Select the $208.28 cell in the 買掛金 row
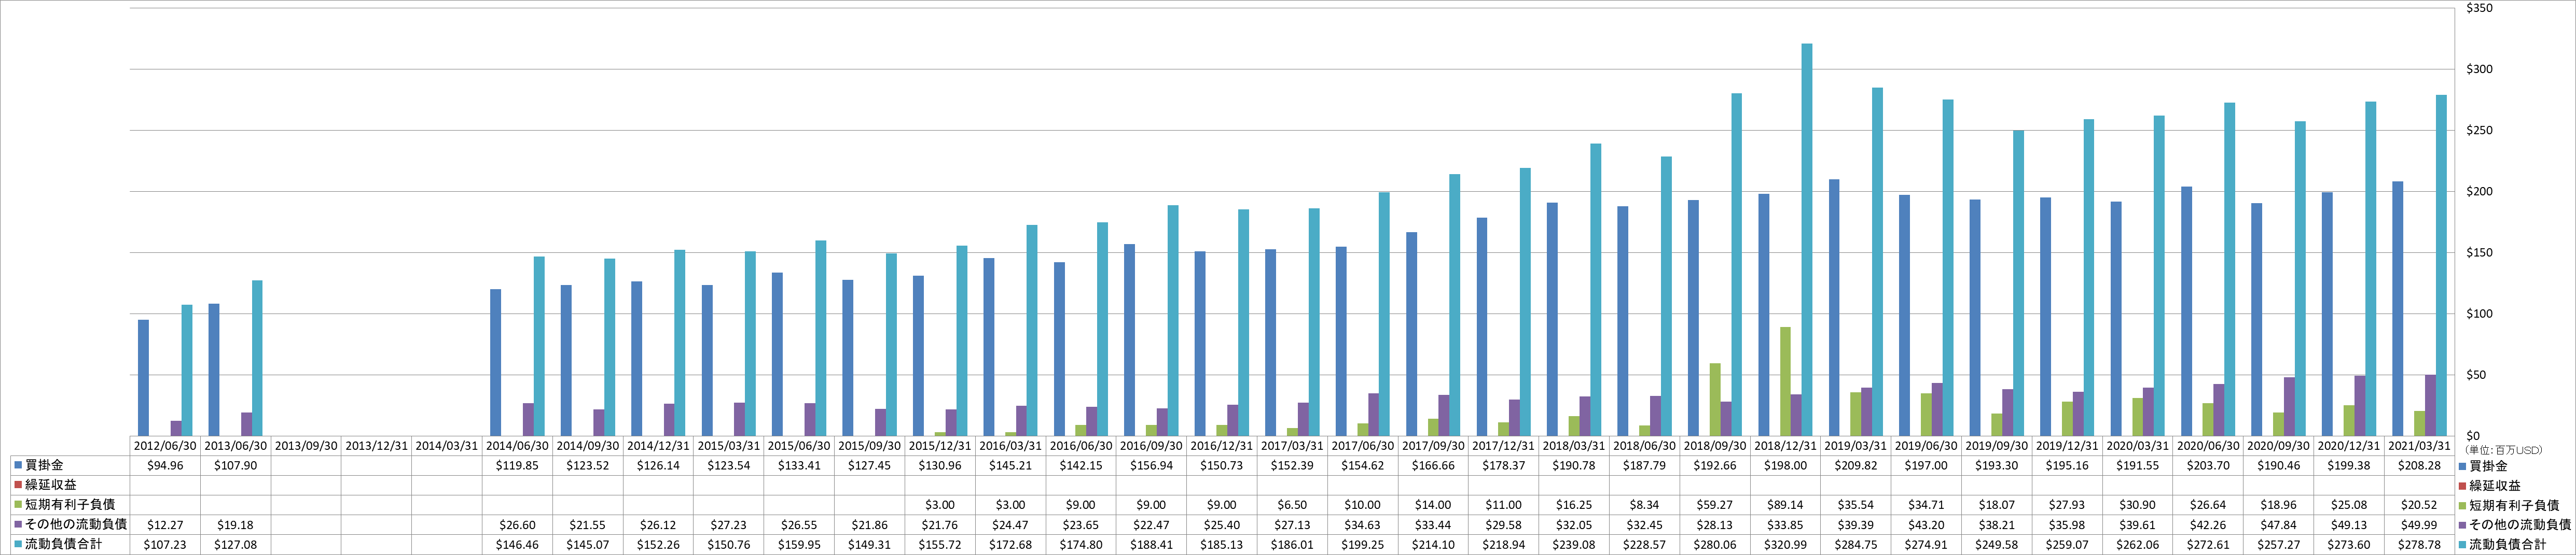The height and width of the screenshot is (555, 2576). [x=2419, y=466]
